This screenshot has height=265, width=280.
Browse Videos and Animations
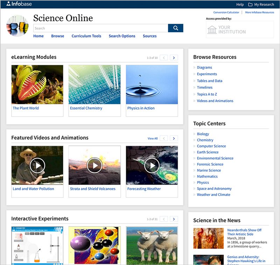(215, 101)
